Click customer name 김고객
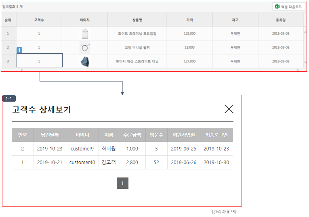The width and height of the screenshot is (309, 217). [109, 162]
